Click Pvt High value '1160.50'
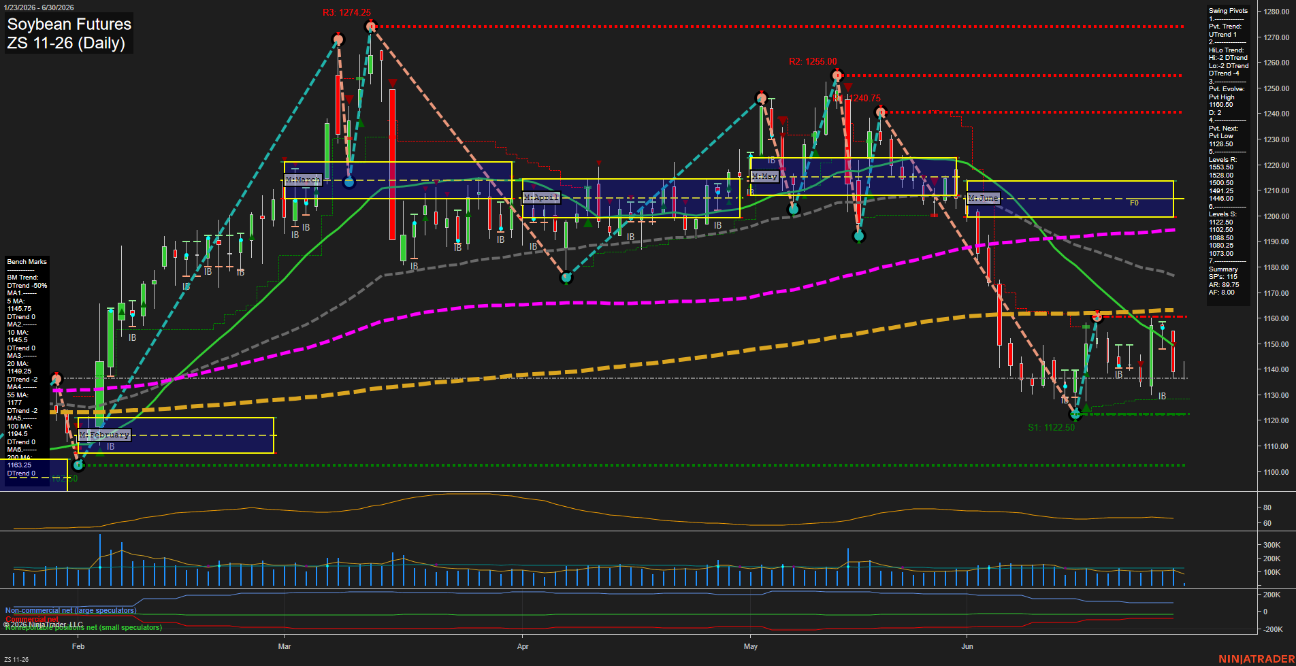This screenshot has width=1296, height=666. point(1220,105)
